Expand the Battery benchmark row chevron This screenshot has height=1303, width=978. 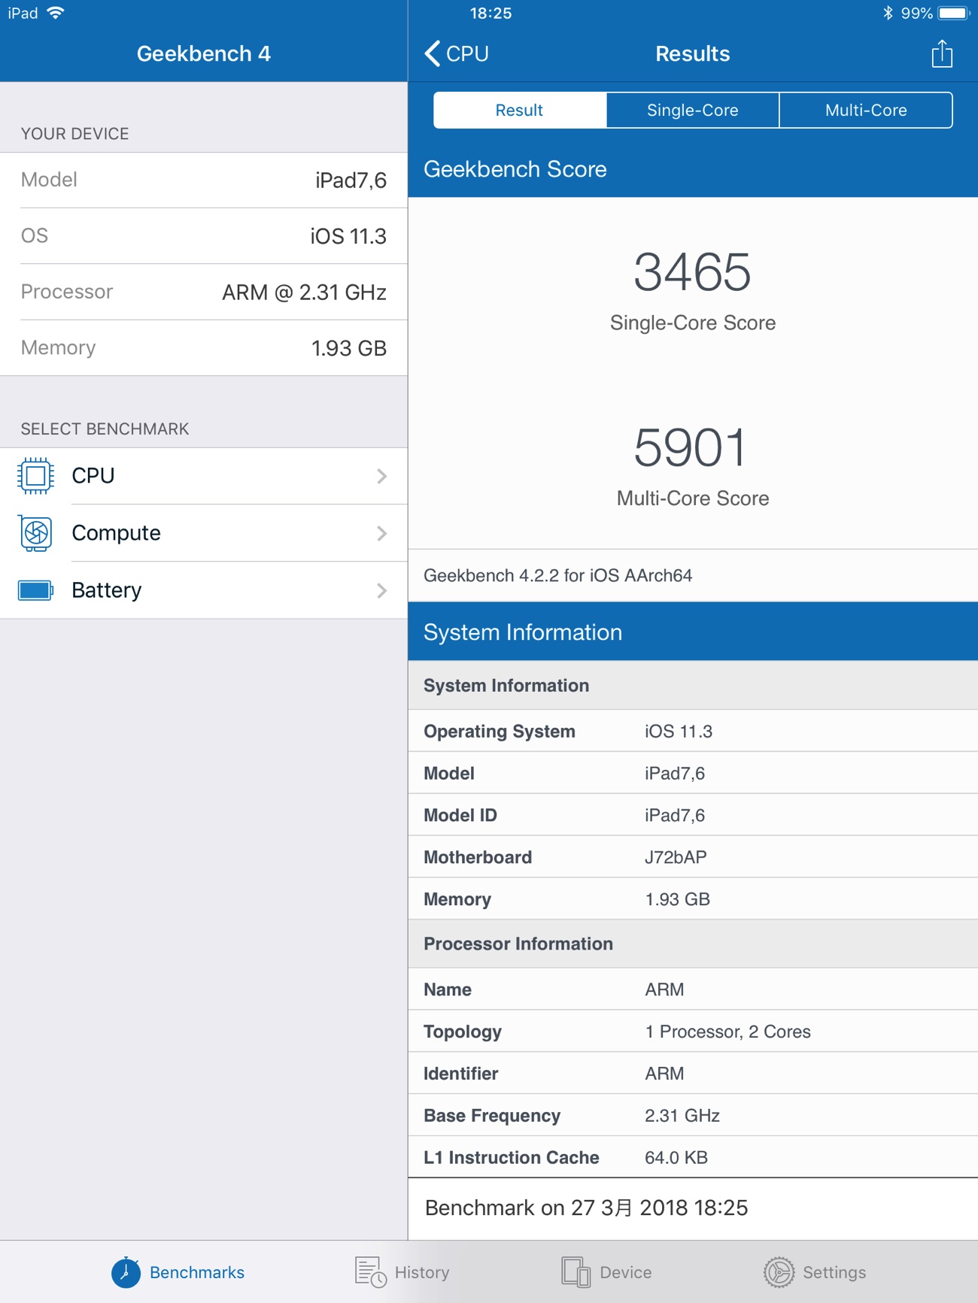point(381,590)
